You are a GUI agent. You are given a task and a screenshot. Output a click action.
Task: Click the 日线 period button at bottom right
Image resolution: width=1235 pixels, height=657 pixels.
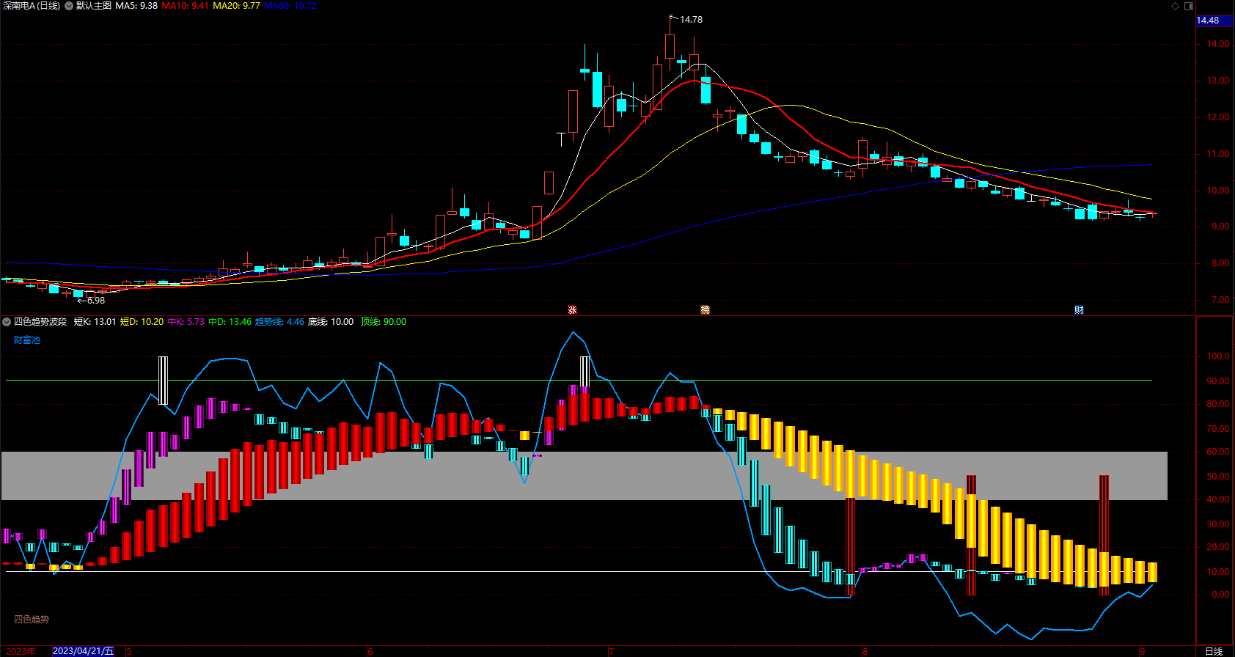coord(1214,651)
